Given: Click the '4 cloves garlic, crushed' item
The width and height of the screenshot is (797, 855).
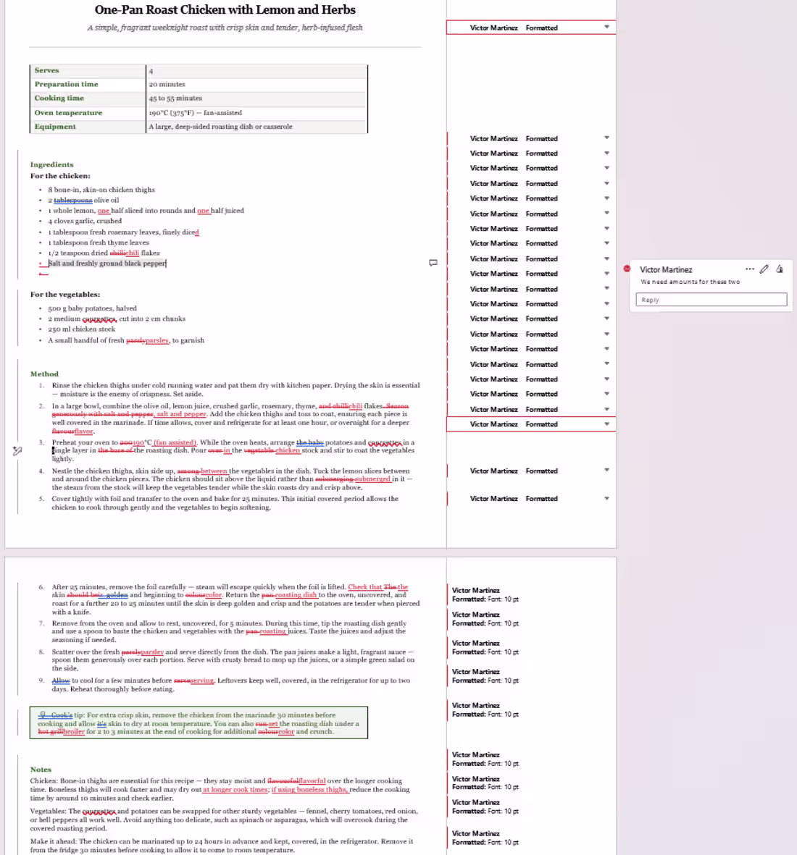Looking at the screenshot, I should [x=85, y=221].
